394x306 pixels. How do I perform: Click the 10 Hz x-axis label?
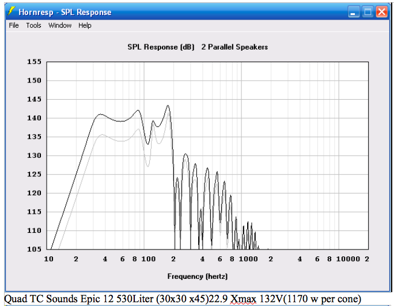pyautogui.click(x=49, y=259)
